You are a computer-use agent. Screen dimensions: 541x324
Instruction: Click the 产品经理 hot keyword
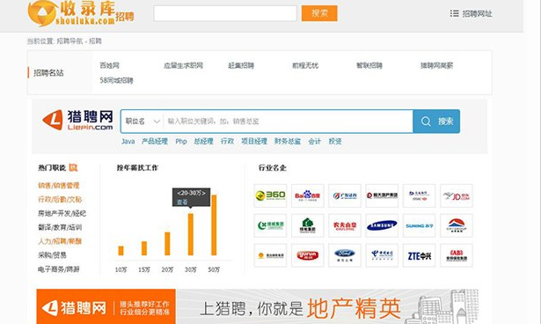(155, 141)
